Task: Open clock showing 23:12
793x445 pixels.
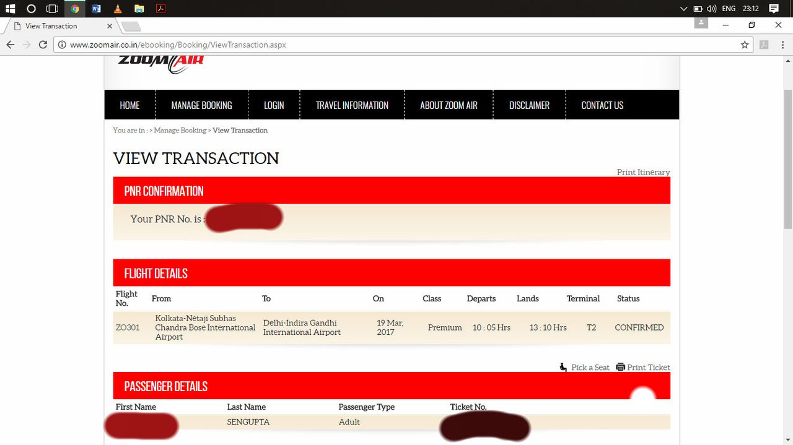Action: tap(751, 9)
